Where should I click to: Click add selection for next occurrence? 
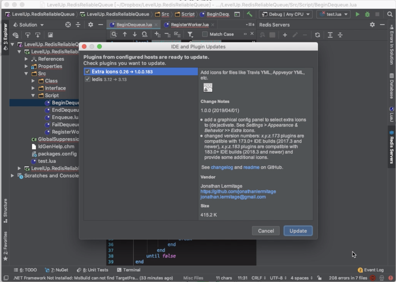157,34
